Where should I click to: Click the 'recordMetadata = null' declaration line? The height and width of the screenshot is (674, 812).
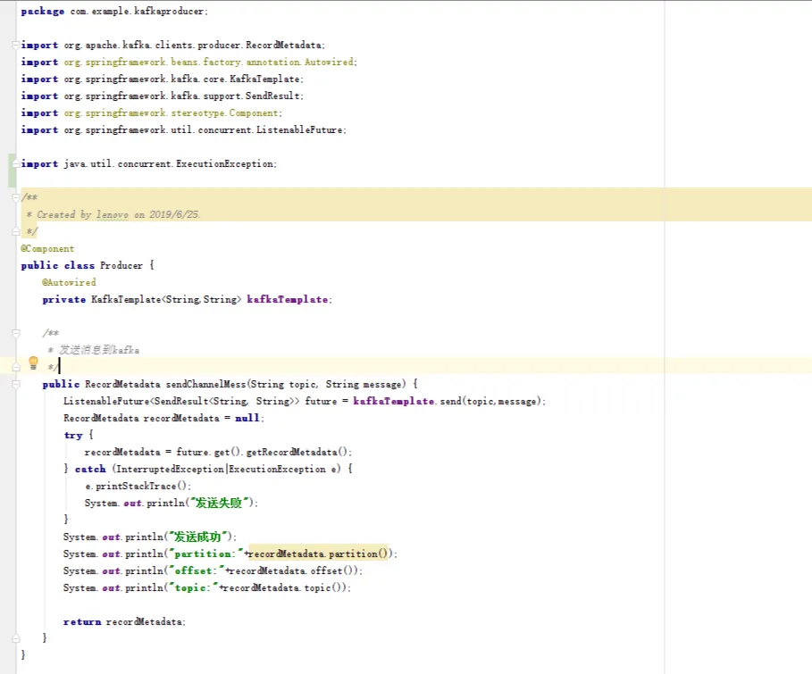pyautogui.click(x=163, y=419)
